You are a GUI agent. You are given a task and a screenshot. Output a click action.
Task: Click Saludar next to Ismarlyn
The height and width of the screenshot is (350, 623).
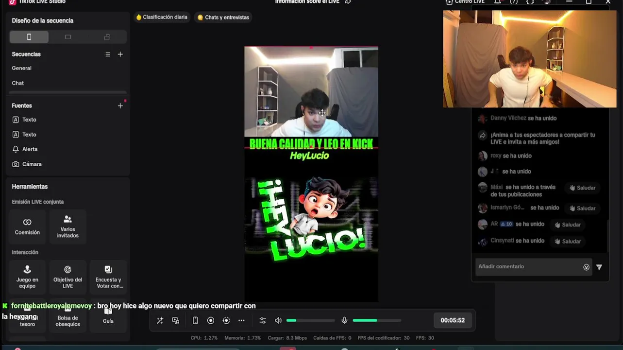pyautogui.click(x=582, y=208)
